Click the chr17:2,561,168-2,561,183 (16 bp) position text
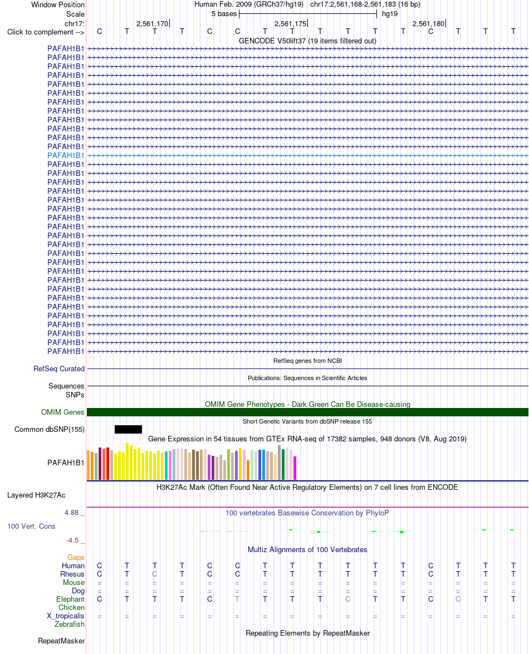This screenshot has height=654, width=529. (365, 4)
